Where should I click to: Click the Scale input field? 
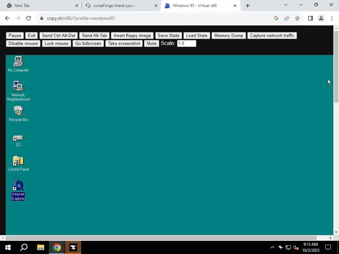click(187, 43)
